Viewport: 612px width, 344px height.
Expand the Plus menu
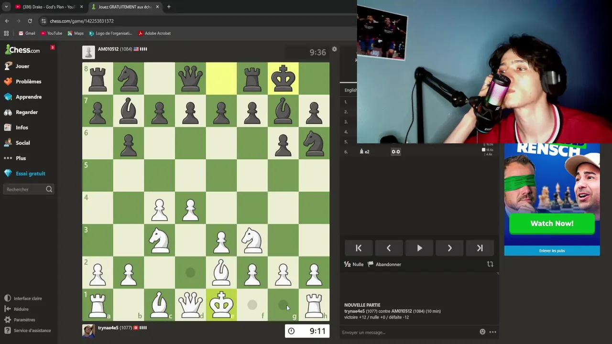coord(15,158)
